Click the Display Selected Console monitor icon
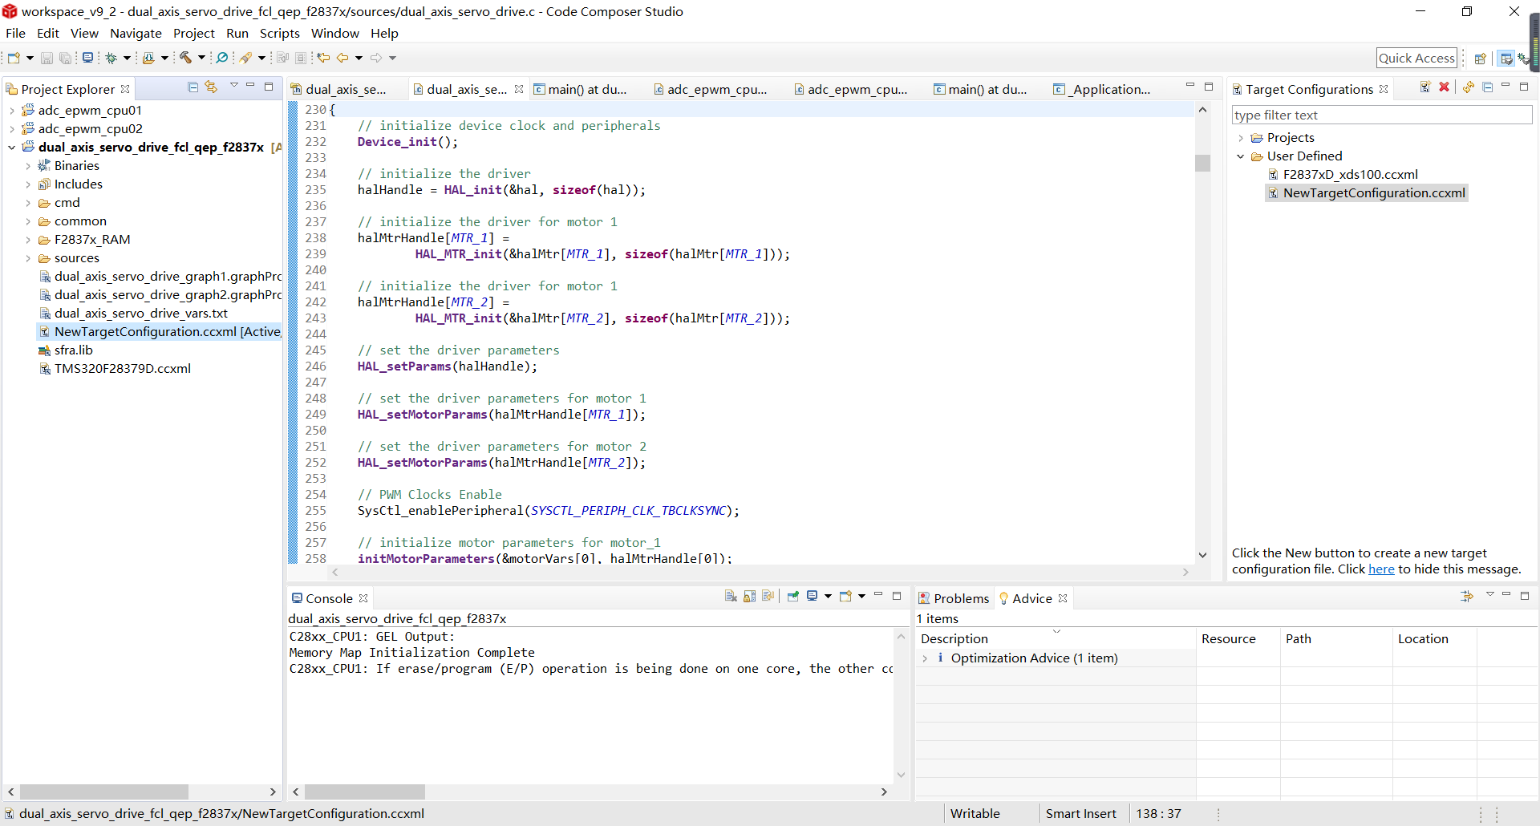 point(813,596)
